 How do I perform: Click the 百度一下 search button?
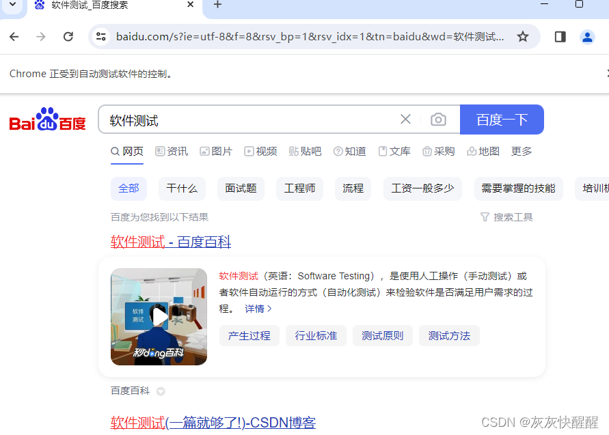[502, 120]
